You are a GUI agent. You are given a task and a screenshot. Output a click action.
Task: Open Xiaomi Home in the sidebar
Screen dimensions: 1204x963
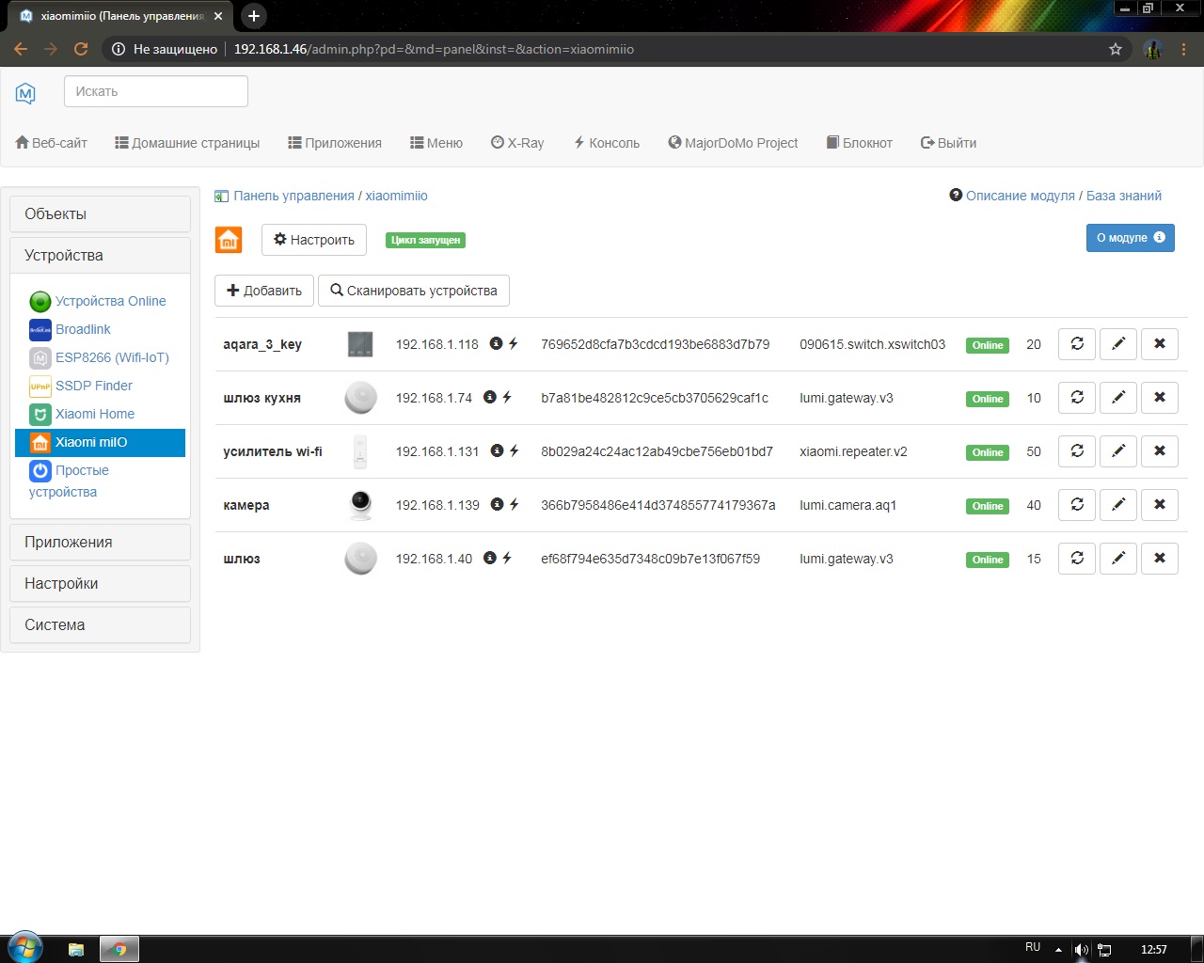(x=94, y=414)
